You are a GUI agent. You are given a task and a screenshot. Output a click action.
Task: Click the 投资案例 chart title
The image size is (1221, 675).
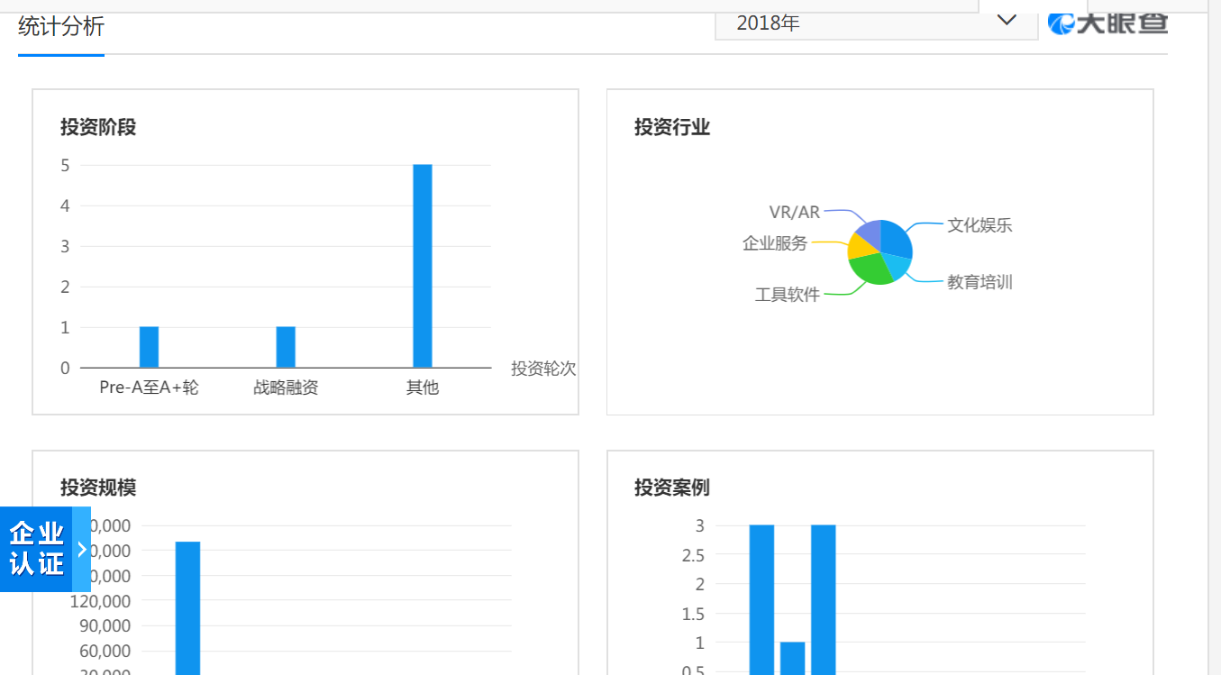(672, 488)
